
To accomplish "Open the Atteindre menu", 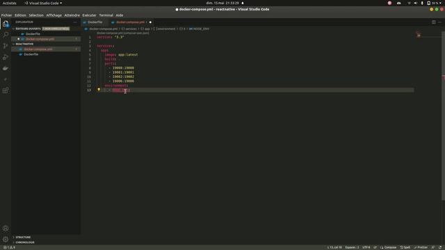I will click(x=72, y=15).
